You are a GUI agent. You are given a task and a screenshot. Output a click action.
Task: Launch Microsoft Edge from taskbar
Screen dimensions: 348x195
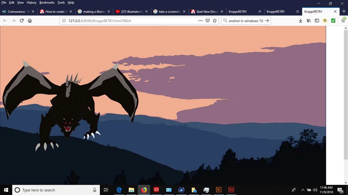tap(119, 190)
